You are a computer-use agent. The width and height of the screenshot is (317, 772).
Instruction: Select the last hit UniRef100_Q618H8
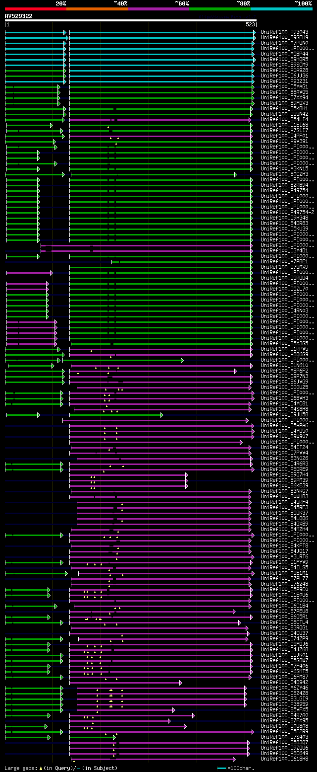pos(284,759)
